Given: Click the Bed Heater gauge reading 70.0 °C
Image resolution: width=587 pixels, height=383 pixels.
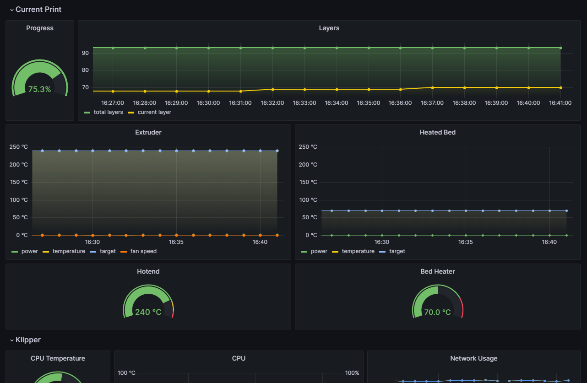Looking at the screenshot, I should pos(438,302).
